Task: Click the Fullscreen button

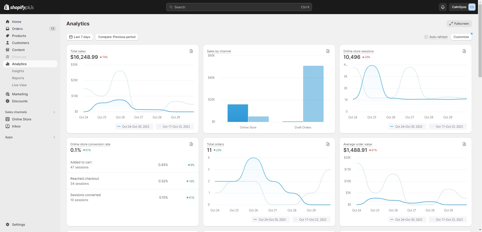Action: tap(459, 24)
